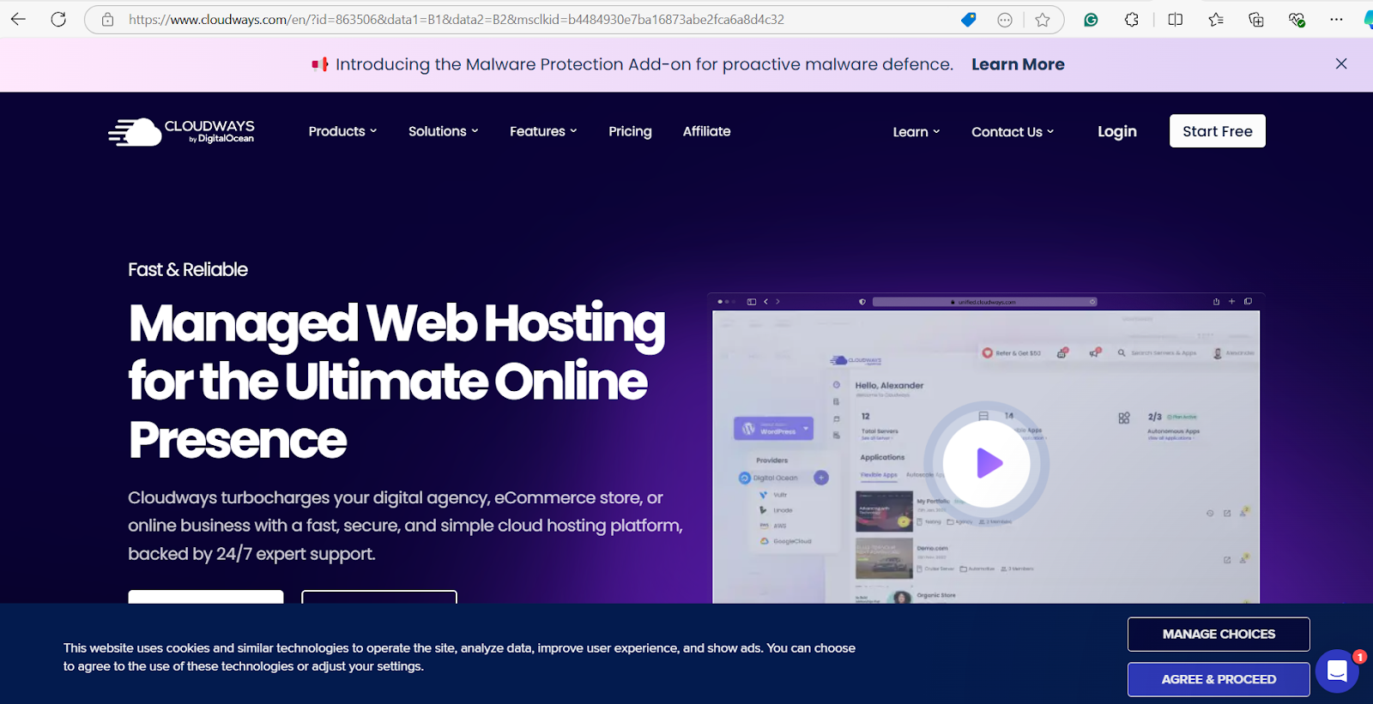Expand the Learn dropdown menu
1373x704 pixels.
916,131
